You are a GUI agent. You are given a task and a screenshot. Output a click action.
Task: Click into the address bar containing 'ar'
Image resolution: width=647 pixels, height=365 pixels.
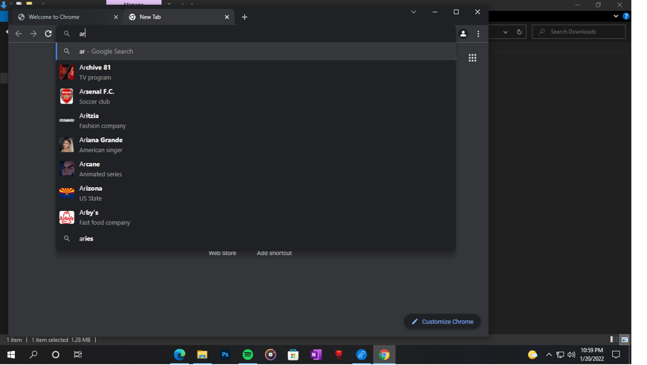tap(256, 34)
